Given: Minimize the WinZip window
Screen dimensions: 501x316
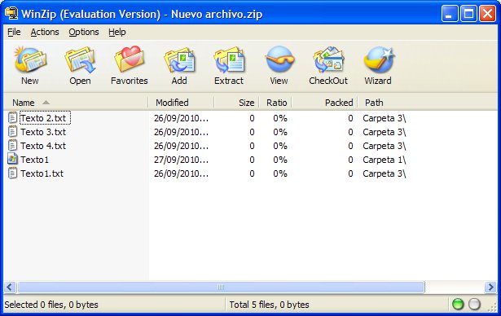Looking at the screenshot, I should [450, 14].
